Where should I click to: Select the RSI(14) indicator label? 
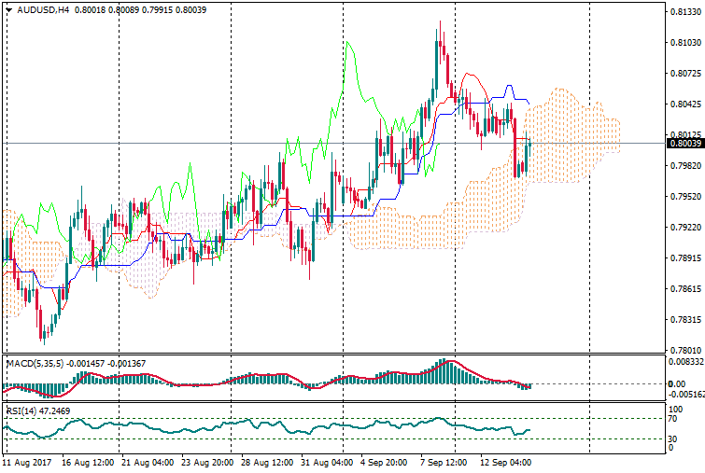(21, 409)
